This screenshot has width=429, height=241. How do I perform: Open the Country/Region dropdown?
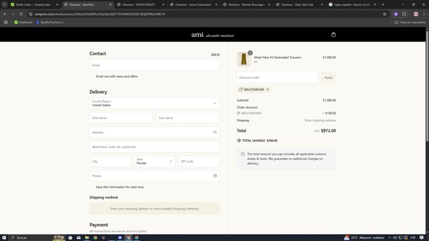(155, 103)
